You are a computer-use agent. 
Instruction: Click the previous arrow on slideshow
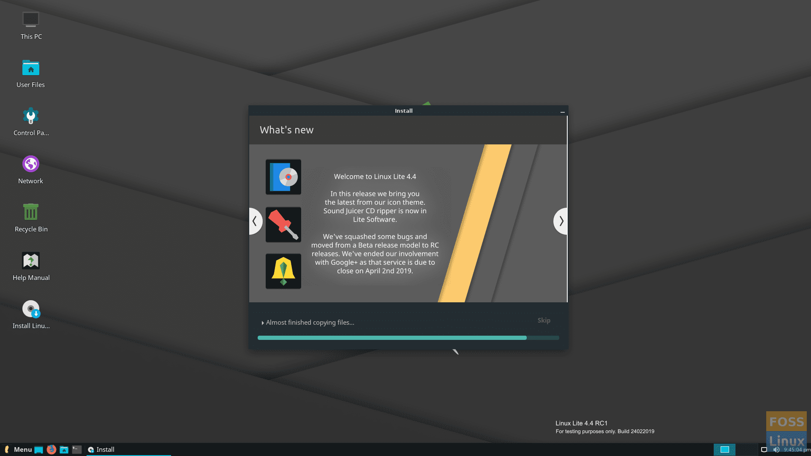[x=255, y=220]
